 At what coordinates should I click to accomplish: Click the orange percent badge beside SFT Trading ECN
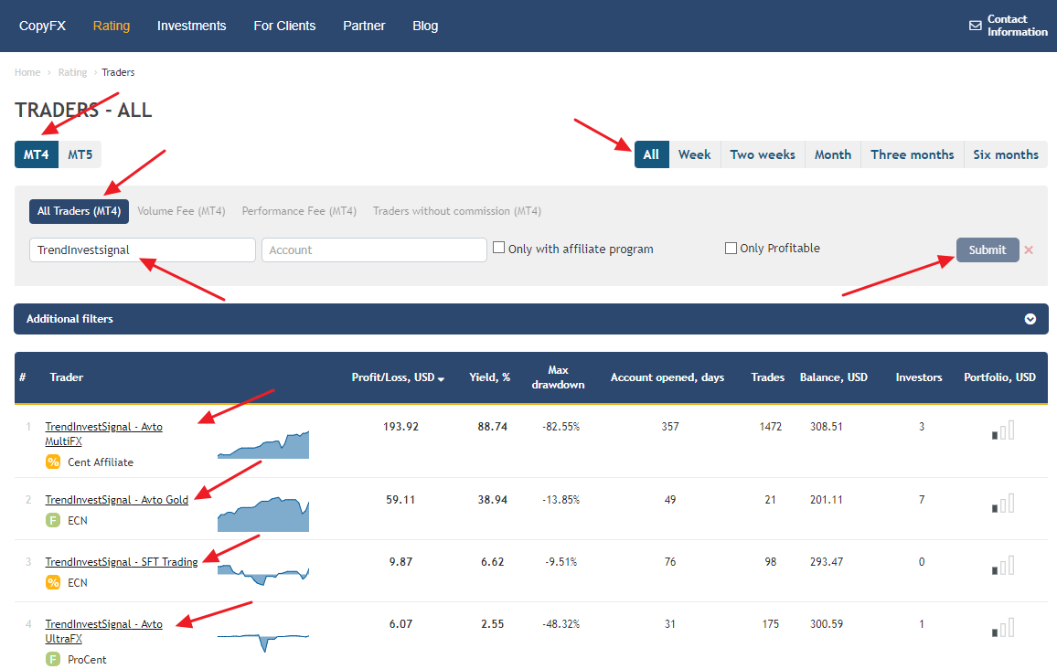point(53,582)
